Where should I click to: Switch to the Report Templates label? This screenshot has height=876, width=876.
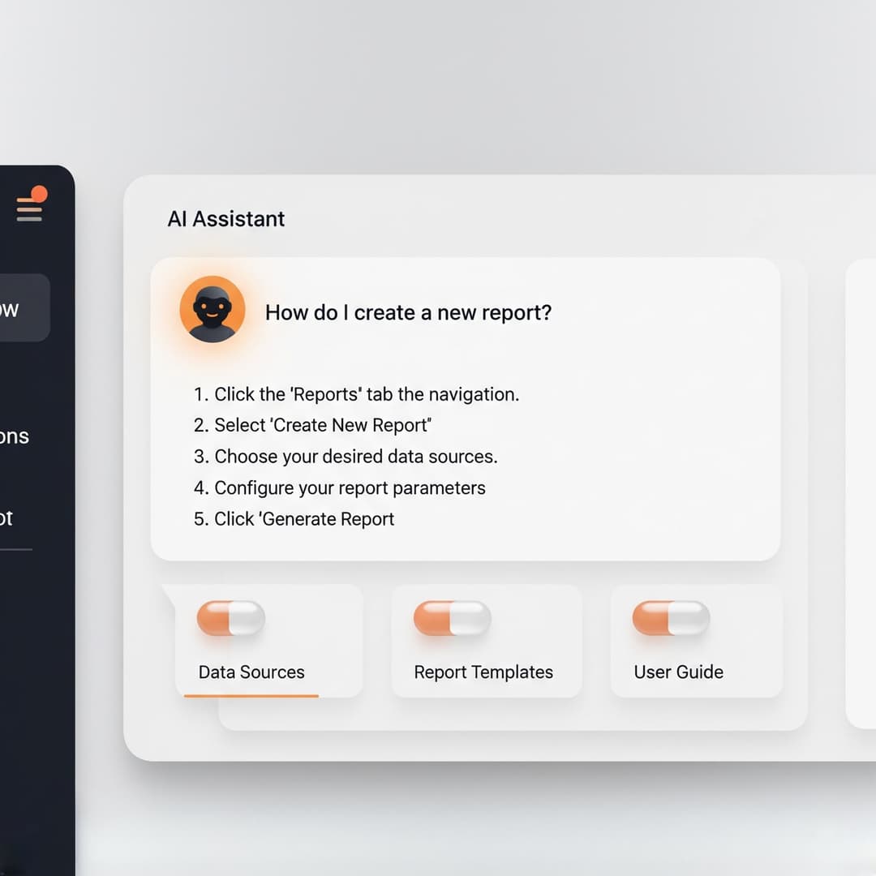pyautogui.click(x=483, y=672)
